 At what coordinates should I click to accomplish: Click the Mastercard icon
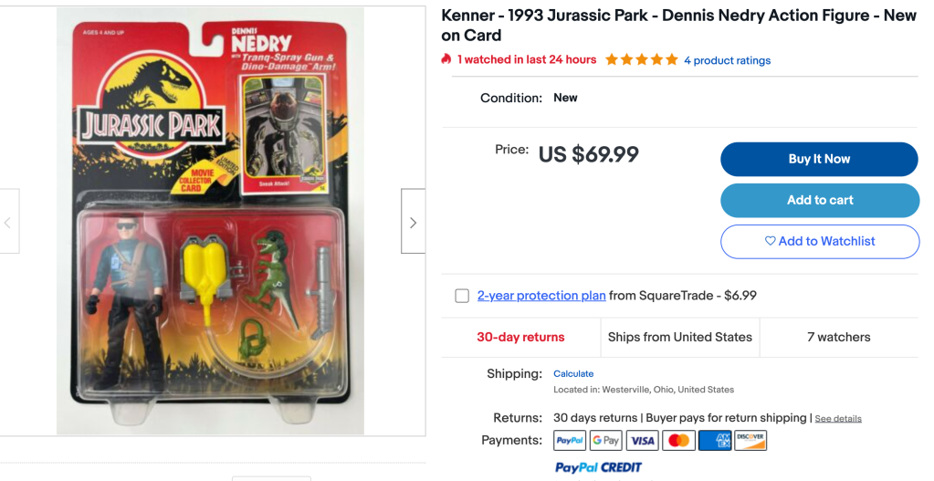tap(678, 441)
